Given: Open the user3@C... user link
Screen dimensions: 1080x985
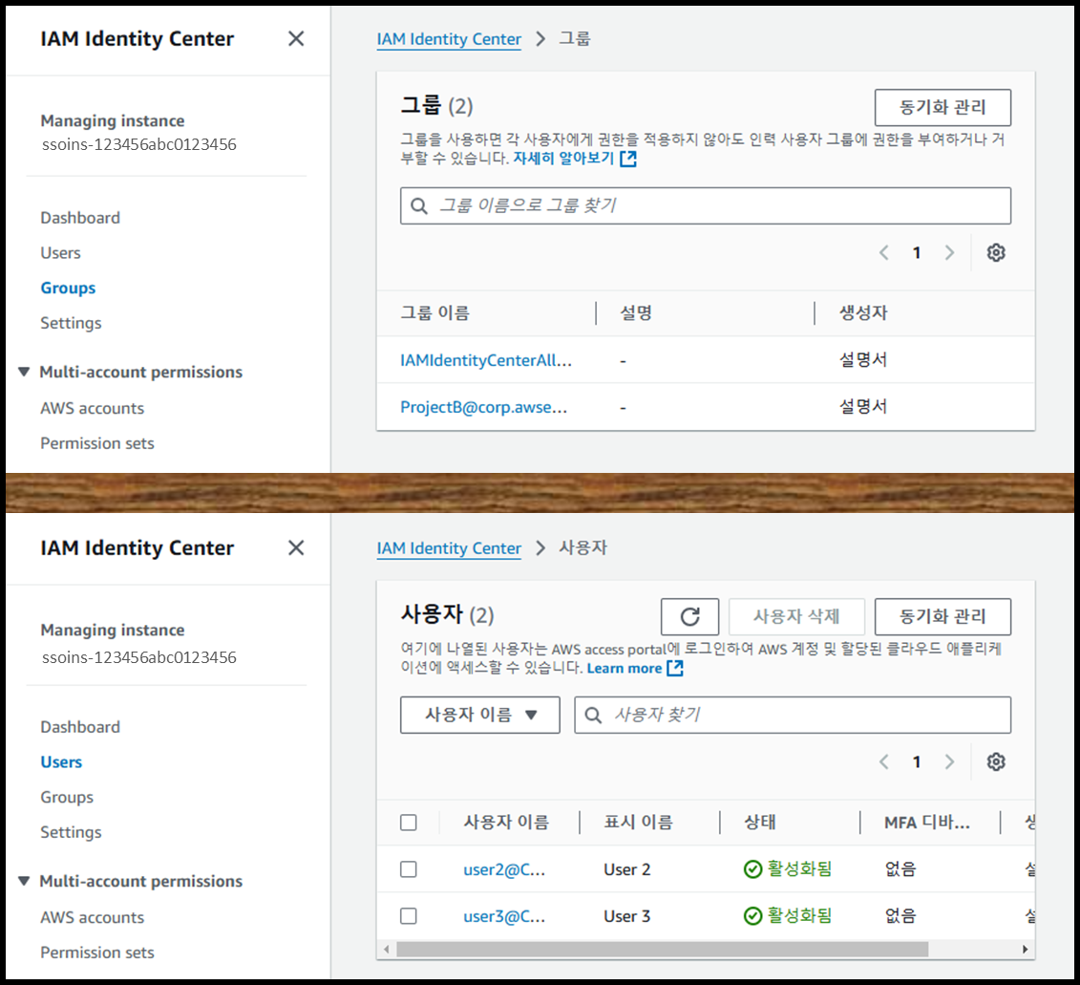Looking at the screenshot, I should click(x=504, y=917).
